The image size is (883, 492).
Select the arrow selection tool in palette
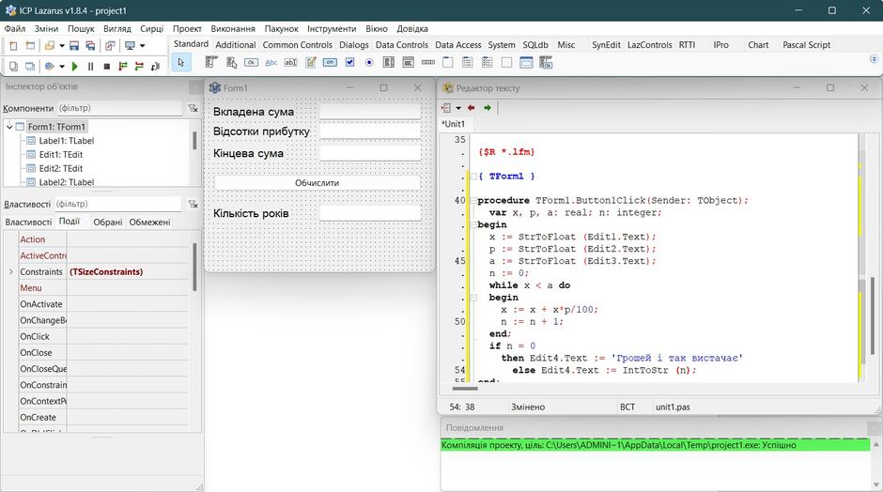click(x=180, y=63)
